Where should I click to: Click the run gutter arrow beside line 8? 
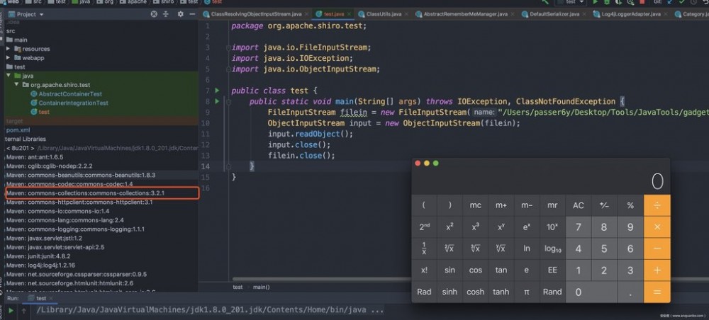tap(217, 101)
